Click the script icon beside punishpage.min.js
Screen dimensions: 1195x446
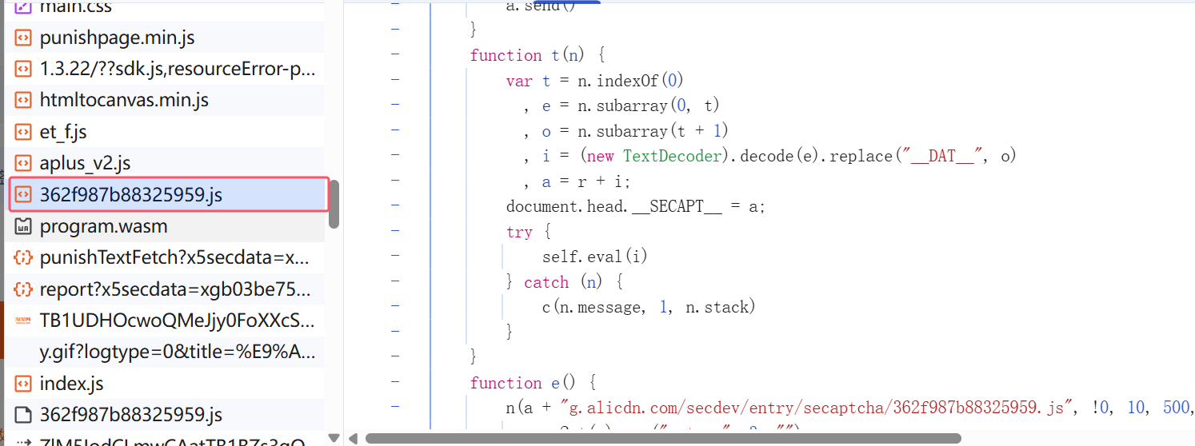(24, 38)
